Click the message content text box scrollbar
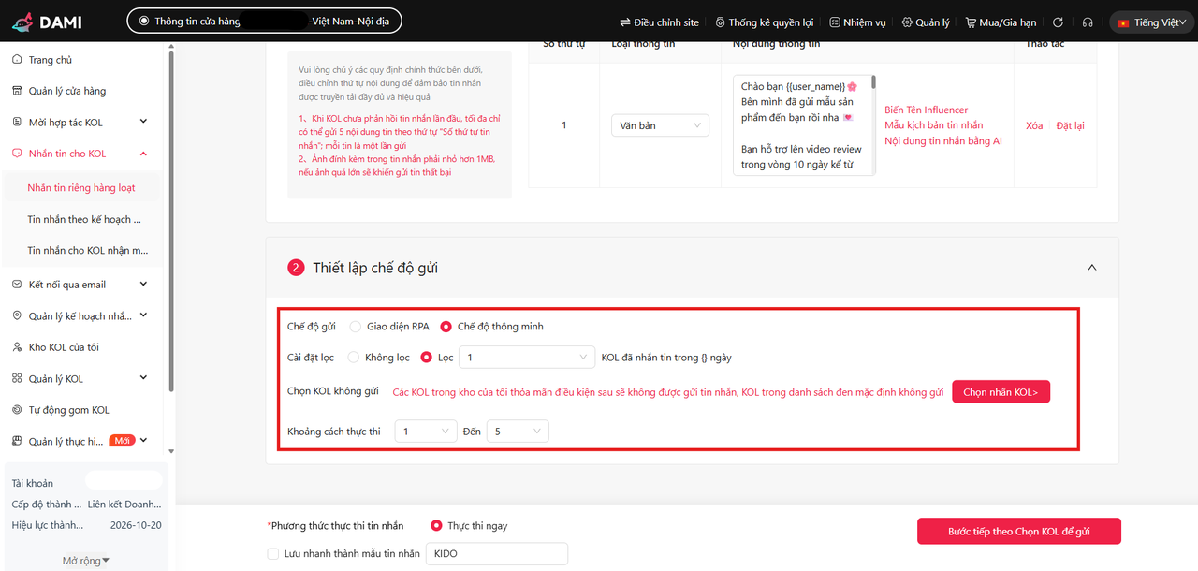Image resolution: width=1198 pixels, height=571 pixels. click(873, 84)
